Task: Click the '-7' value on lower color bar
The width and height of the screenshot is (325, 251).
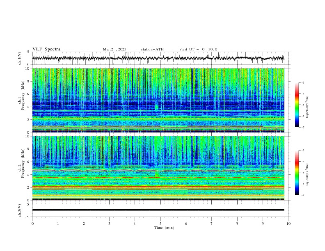Action: [x=302, y=195]
